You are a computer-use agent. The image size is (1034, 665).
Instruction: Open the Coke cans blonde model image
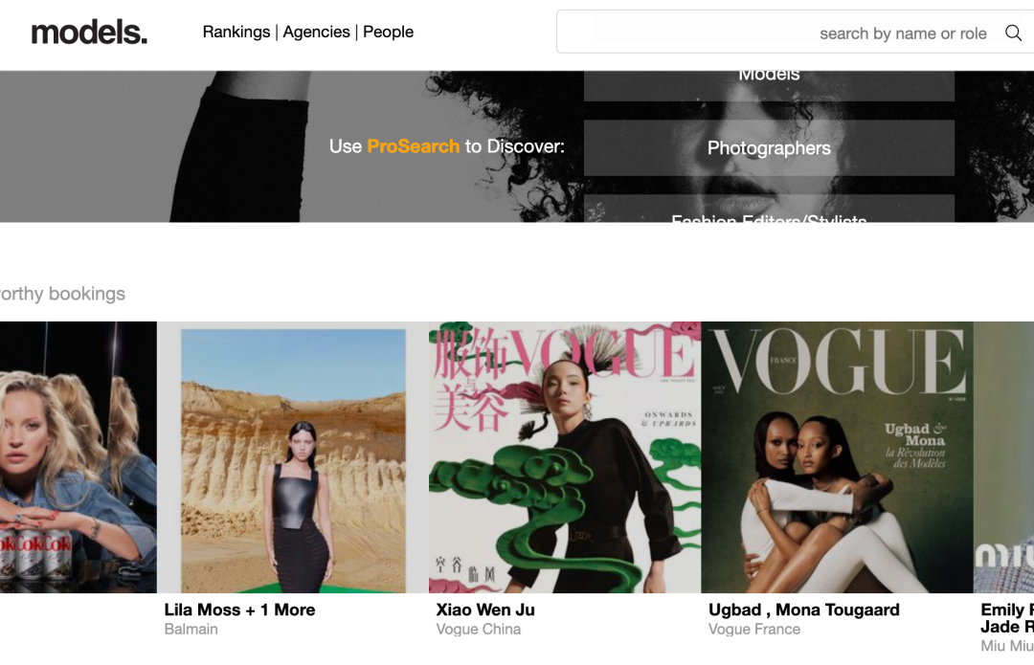pyautogui.click(x=79, y=457)
